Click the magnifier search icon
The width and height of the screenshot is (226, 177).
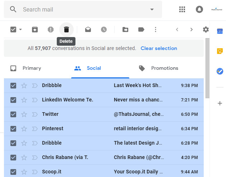tap(13, 9)
